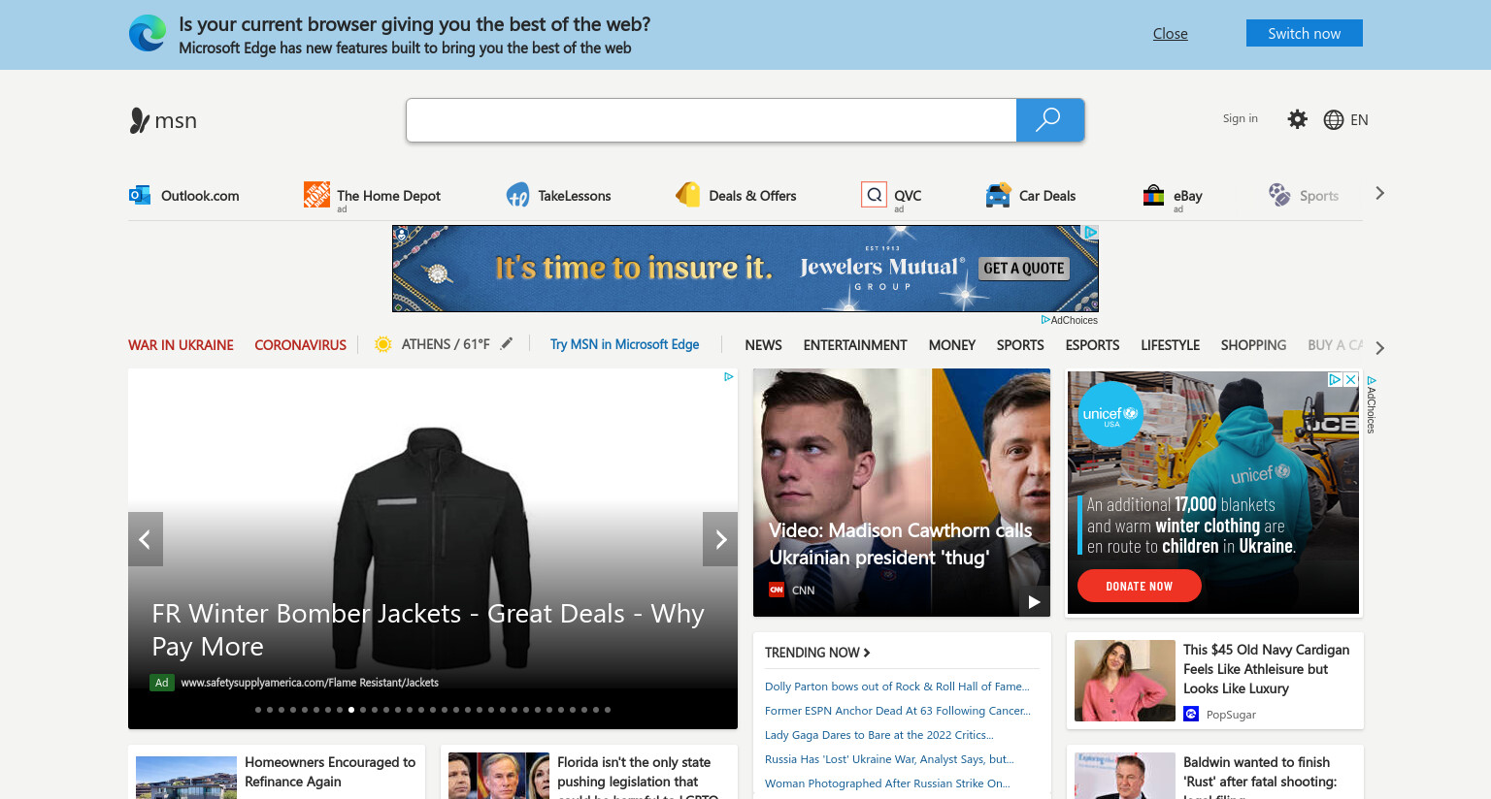Image resolution: width=1491 pixels, height=799 pixels.
Task: Close the unicef ad with X
Action: [x=1350, y=379]
